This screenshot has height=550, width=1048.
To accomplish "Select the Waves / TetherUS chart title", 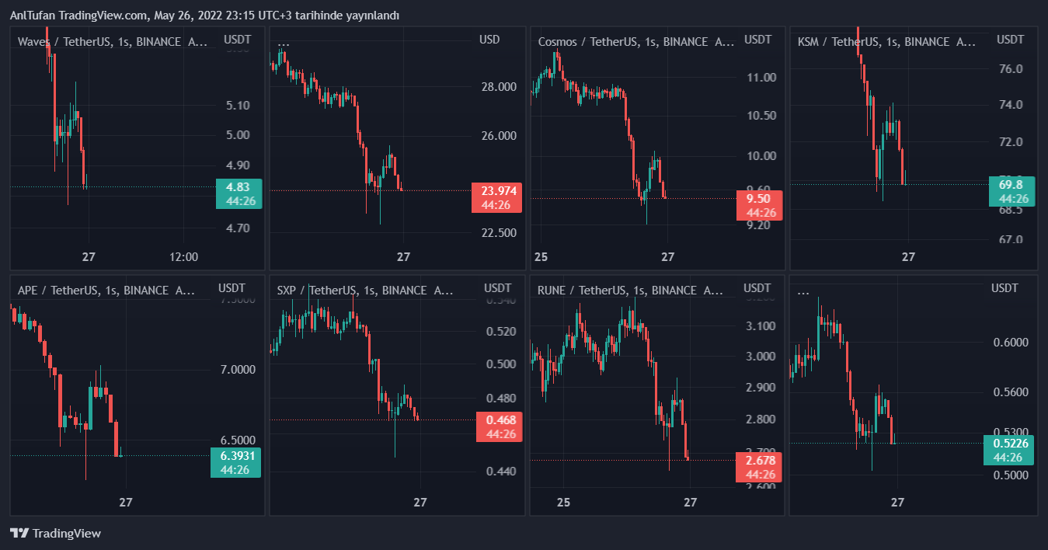I will [112, 42].
